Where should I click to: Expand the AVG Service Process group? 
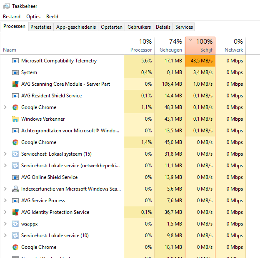click(5, 201)
